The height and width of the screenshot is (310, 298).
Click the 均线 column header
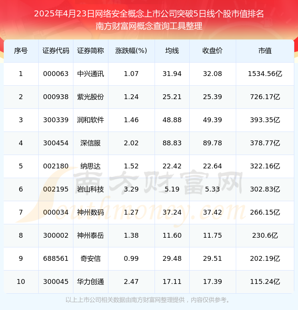click(x=172, y=51)
